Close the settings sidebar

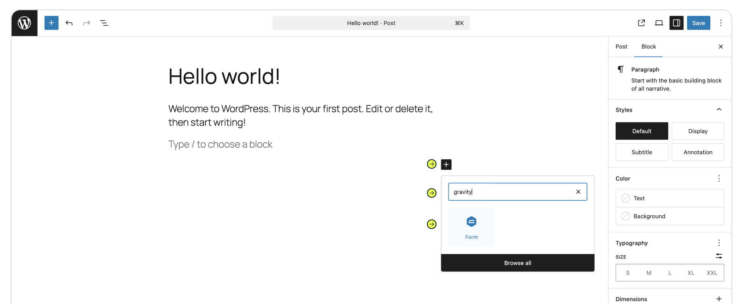721,46
